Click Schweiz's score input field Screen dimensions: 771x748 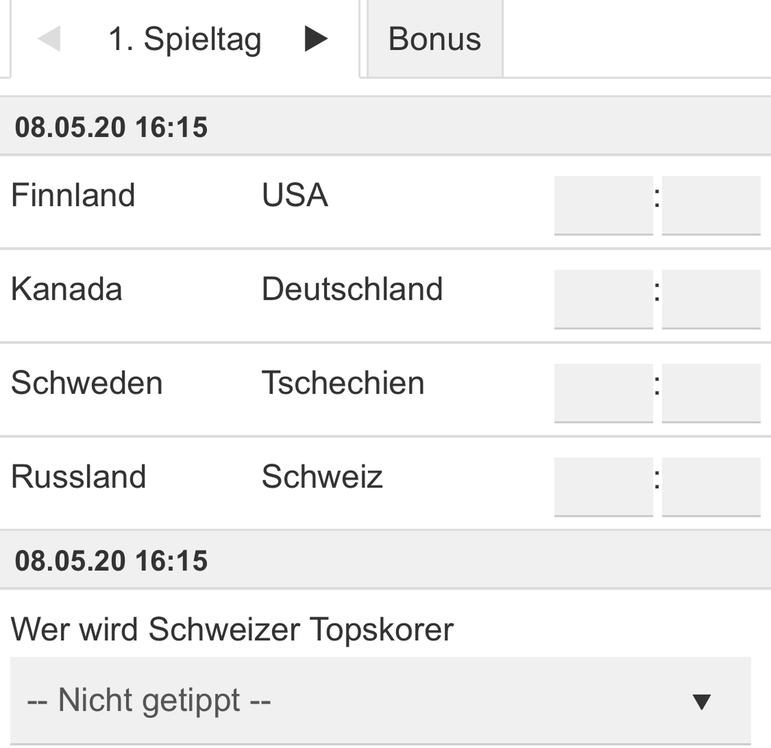tap(711, 487)
